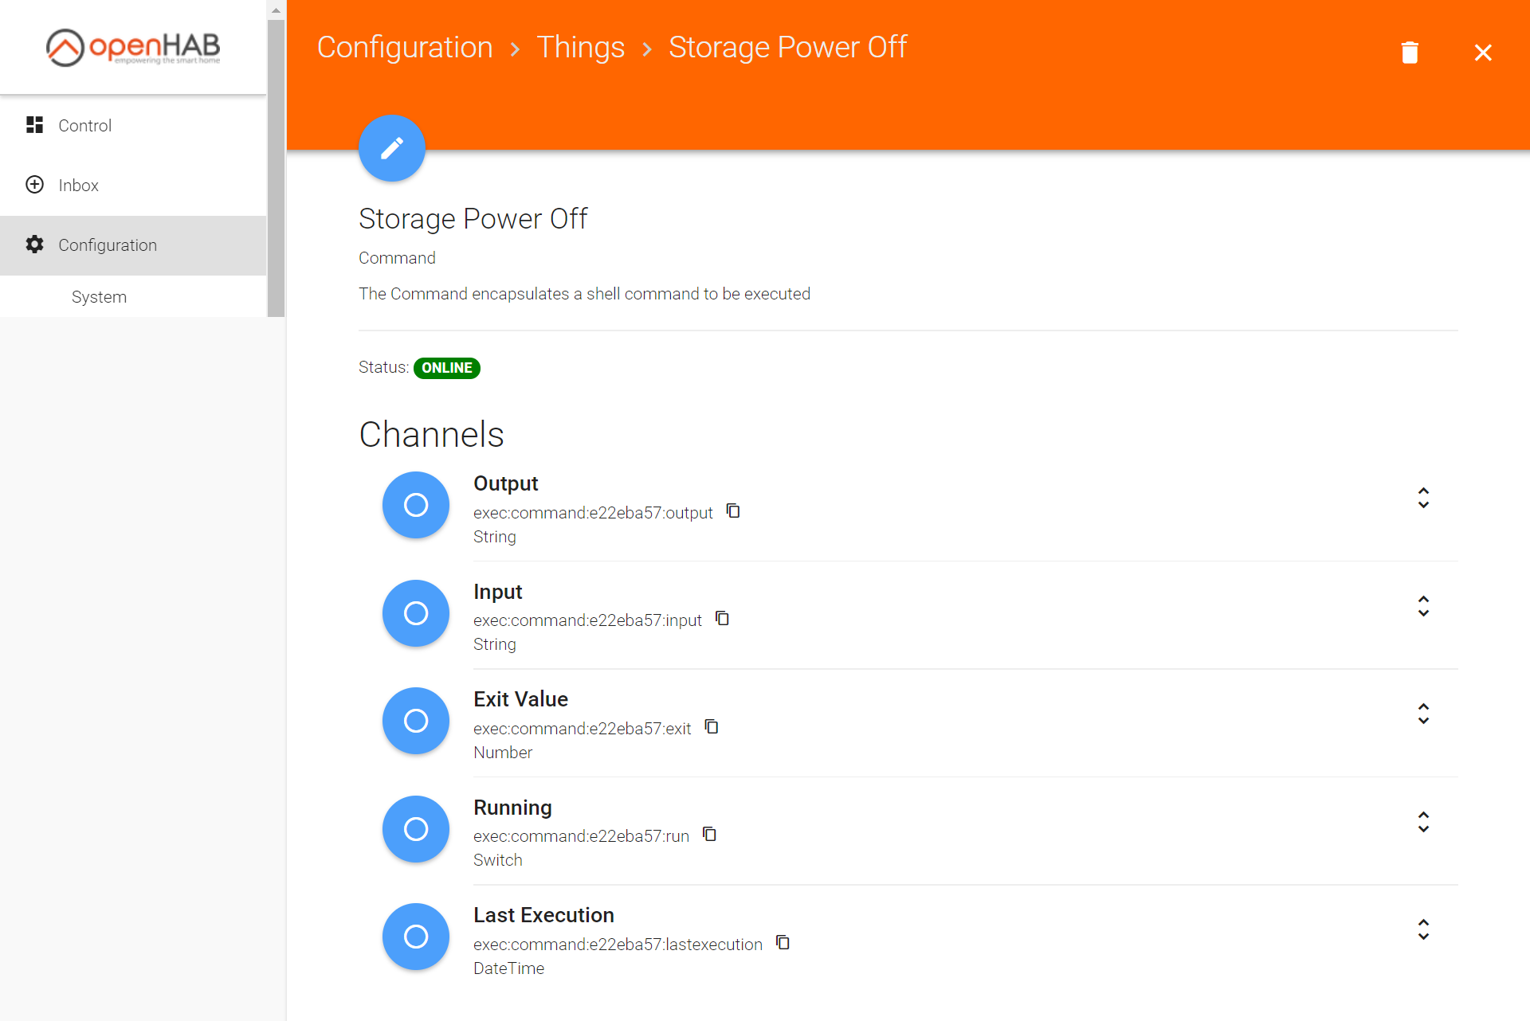
Task: Copy the Exit Value channel UID
Action: pyautogui.click(x=712, y=727)
